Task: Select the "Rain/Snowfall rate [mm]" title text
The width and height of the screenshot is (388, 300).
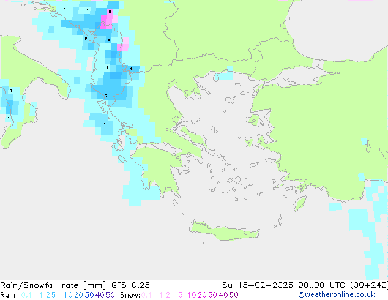Action: (53, 285)
